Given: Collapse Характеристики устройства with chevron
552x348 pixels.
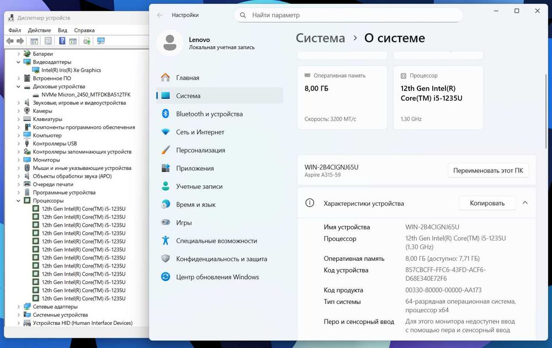Looking at the screenshot, I should 525,203.
